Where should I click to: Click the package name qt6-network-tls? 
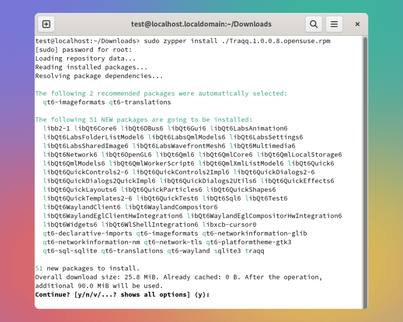[x=173, y=242]
